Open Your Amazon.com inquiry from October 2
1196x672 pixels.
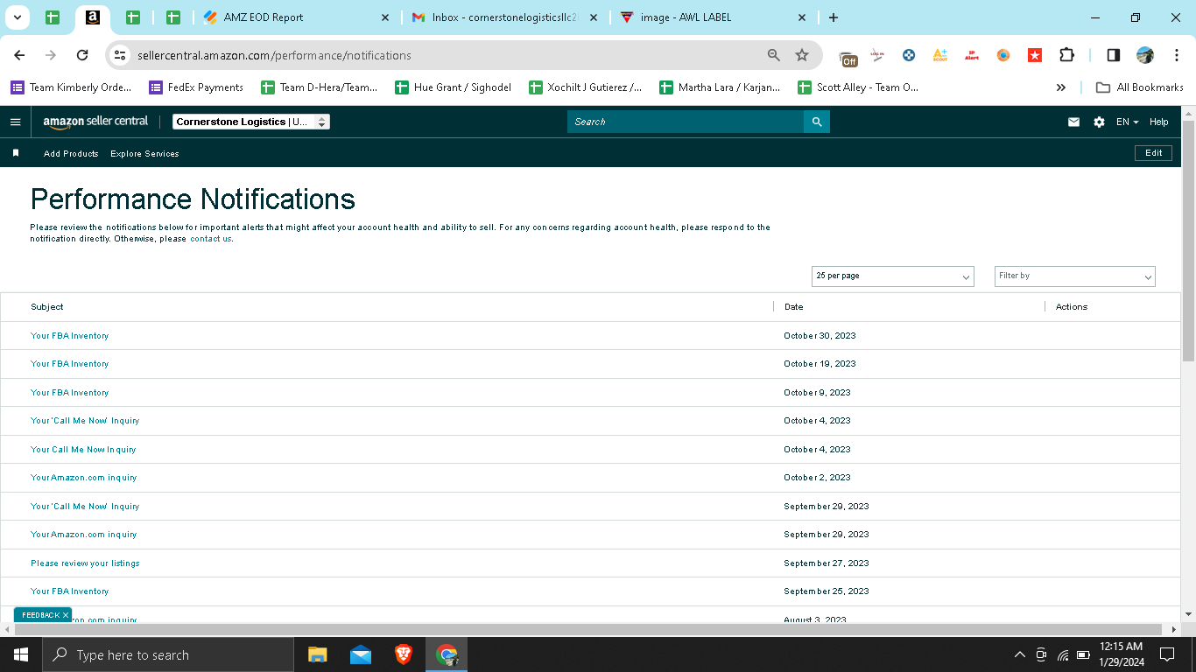[x=84, y=478]
